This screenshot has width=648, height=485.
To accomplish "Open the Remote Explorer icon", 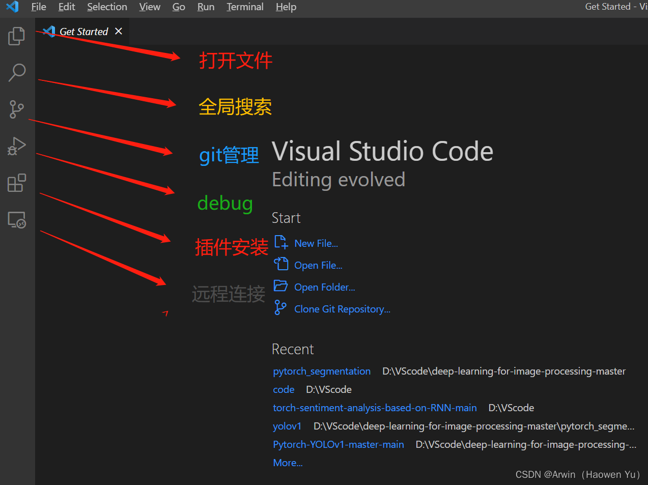I will 17,220.
